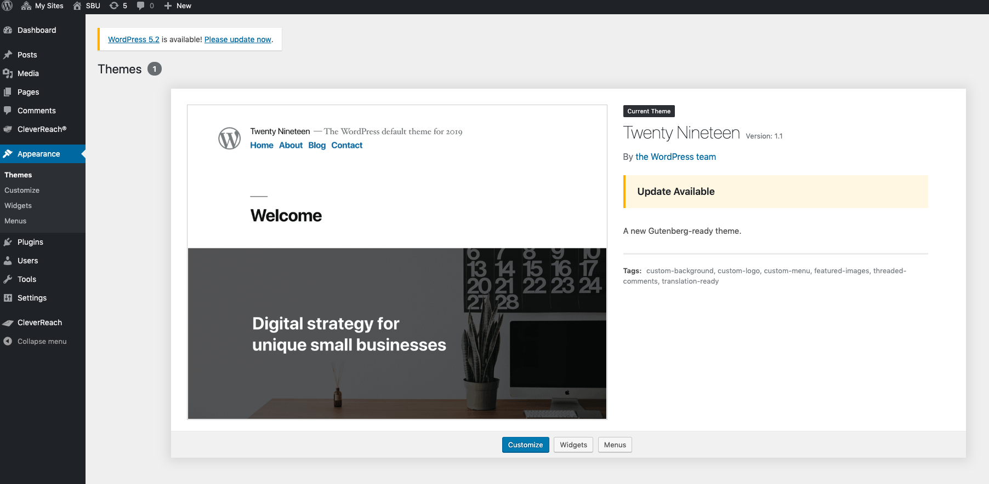
Task: Open My Sites network icon
Action: click(x=26, y=6)
